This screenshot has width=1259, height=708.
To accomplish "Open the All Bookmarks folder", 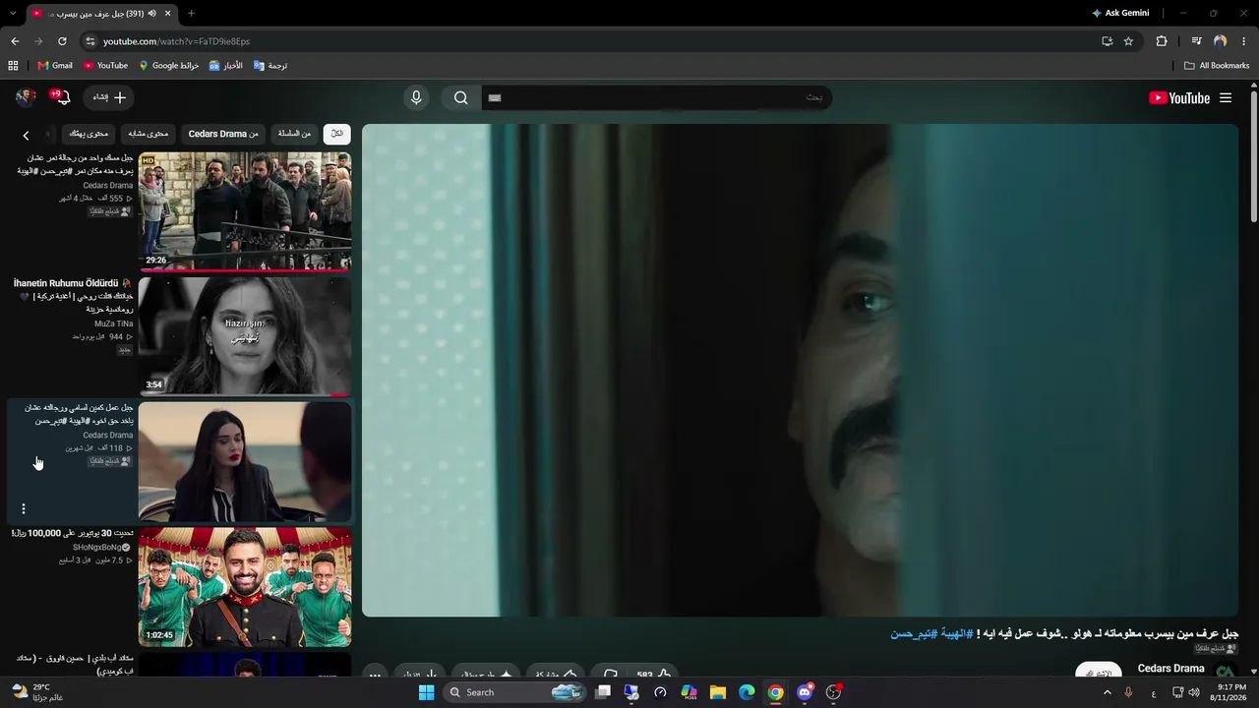I will (x=1217, y=66).
